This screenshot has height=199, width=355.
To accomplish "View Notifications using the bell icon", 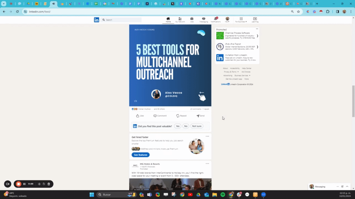I will click(x=216, y=19).
